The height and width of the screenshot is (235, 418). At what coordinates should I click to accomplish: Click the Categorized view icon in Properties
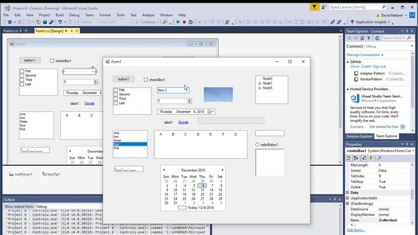click(349, 158)
